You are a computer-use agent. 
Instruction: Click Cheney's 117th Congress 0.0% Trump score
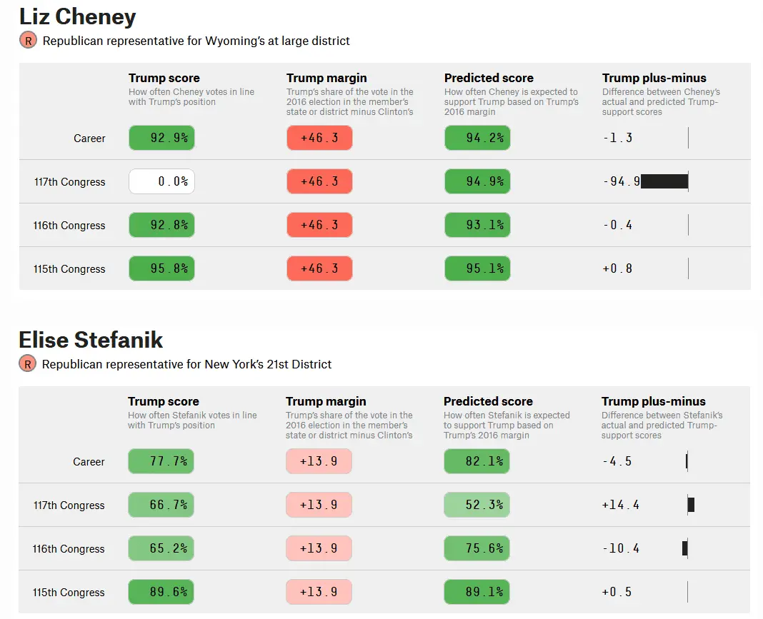161,181
